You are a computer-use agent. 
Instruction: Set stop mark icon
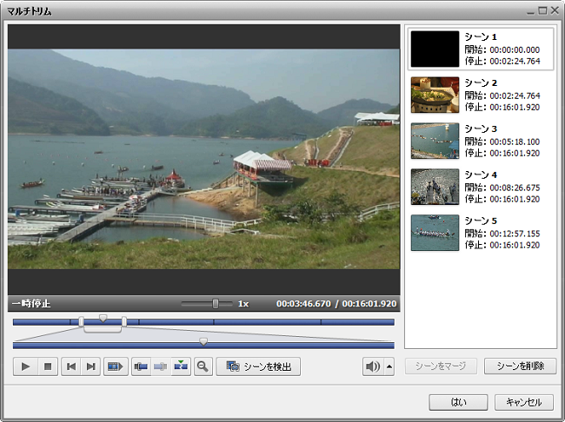[161, 366]
